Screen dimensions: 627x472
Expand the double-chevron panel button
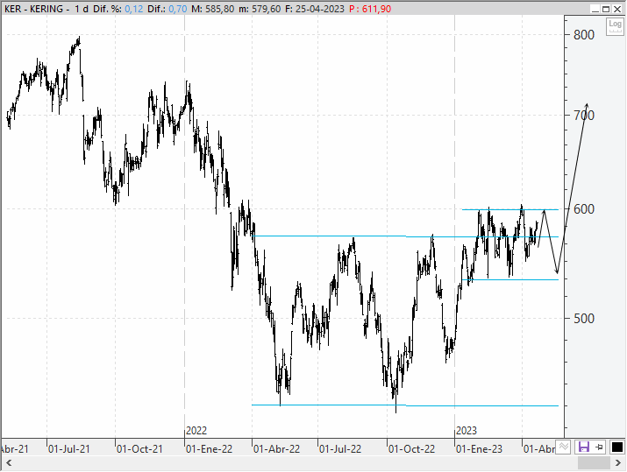click(x=564, y=447)
